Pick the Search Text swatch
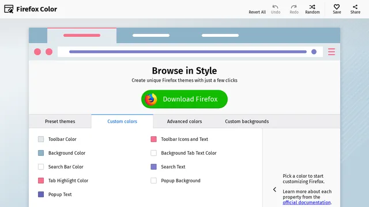The height and width of the screenshot is (207, 369). click(154, 167)
